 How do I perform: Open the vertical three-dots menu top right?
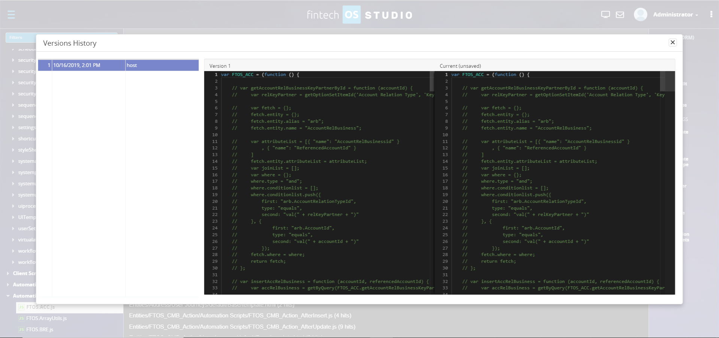[x=711, y=14]
